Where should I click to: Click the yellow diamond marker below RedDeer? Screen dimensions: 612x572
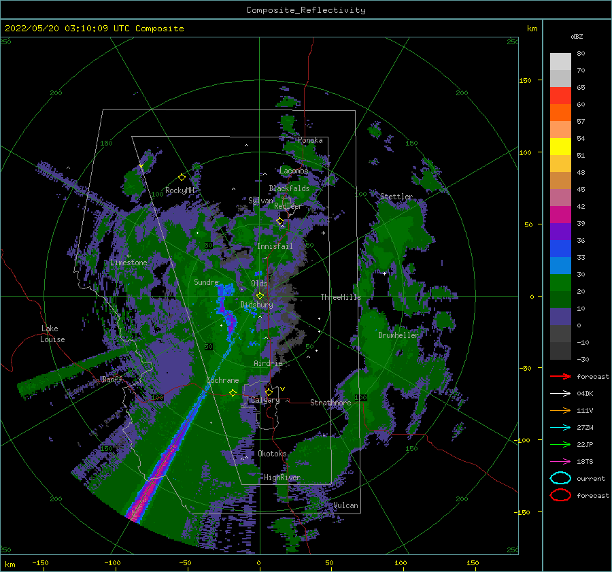[280, 221]
